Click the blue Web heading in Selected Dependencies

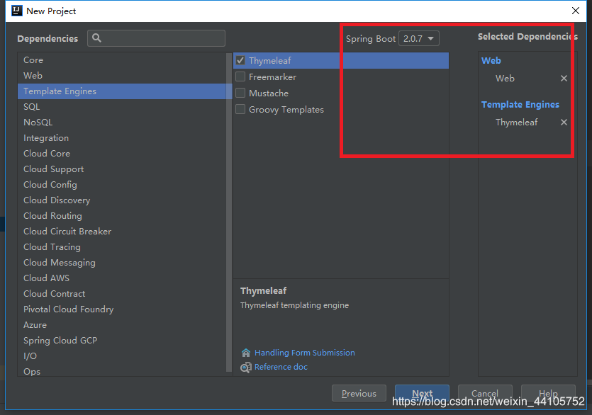[491, 60]
